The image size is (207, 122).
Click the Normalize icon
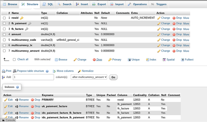79,71
